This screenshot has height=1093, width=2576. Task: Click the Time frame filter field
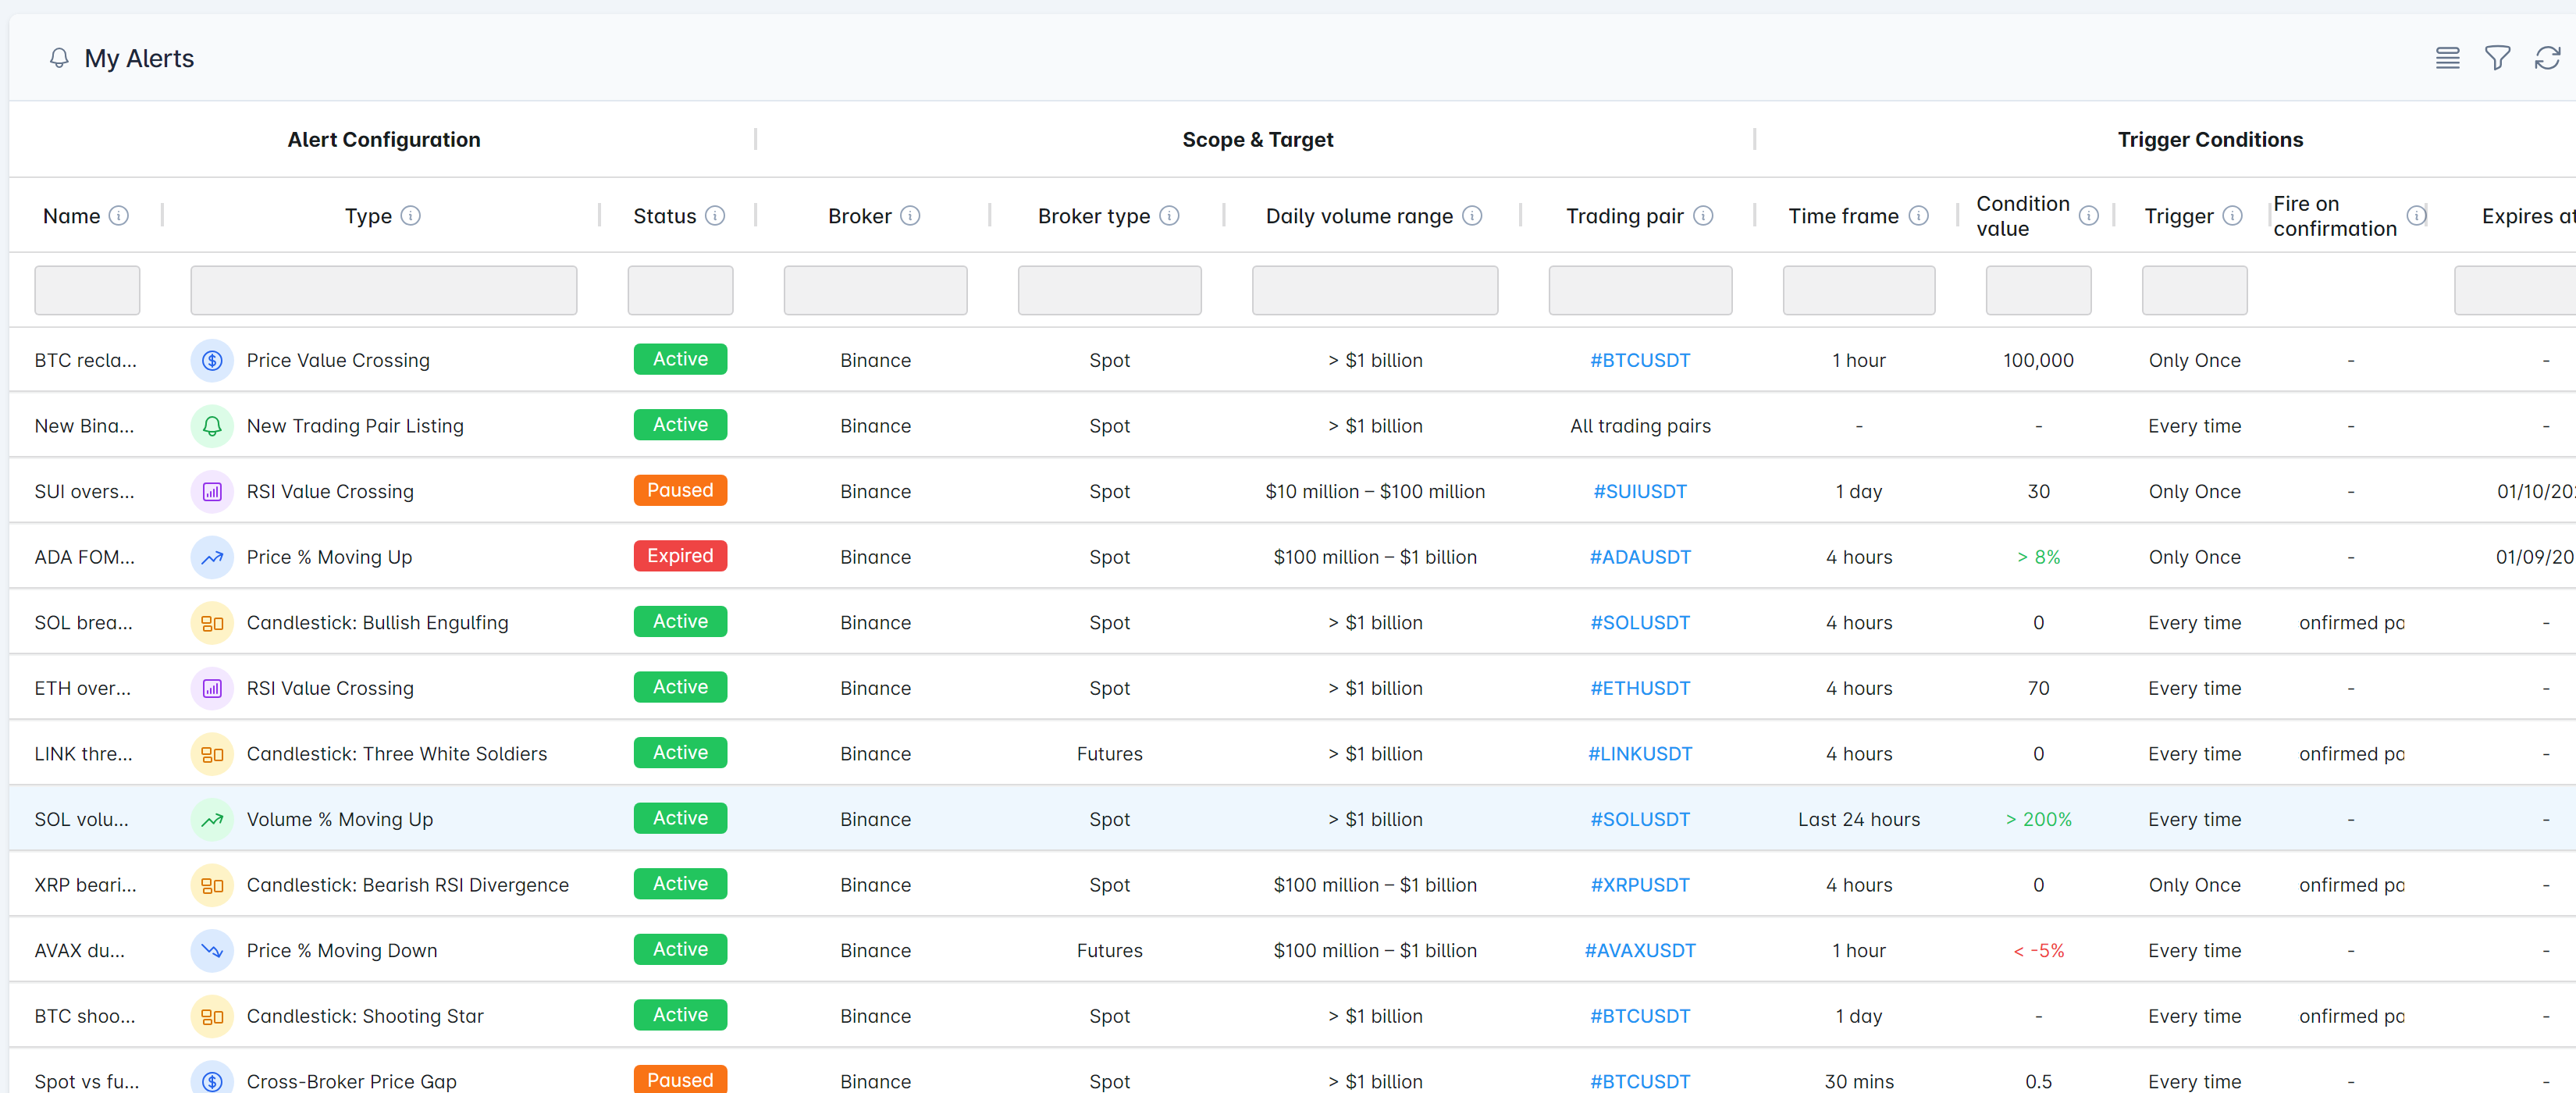pos(1859,290)
